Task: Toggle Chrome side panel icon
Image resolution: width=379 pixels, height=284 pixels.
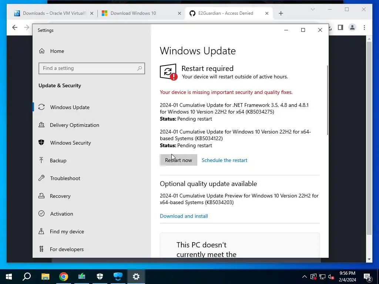Action: coord(341,27)
